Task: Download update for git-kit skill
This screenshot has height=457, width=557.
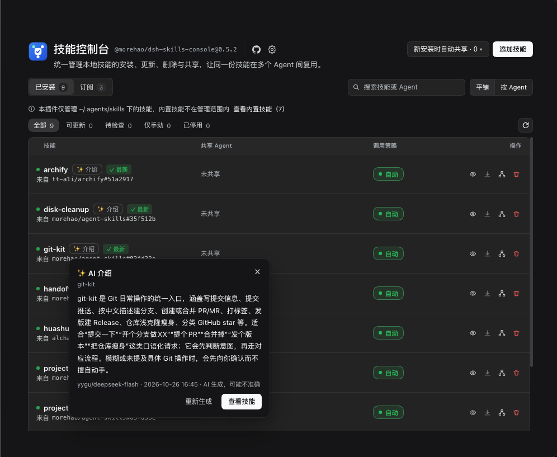Action: [x=488, y=254]
